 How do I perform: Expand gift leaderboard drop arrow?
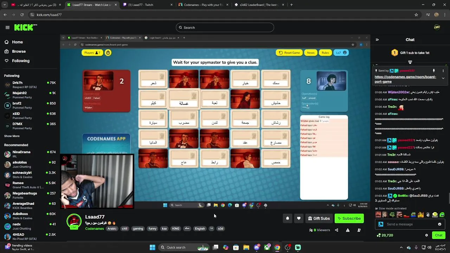click(x=410, y=62)
